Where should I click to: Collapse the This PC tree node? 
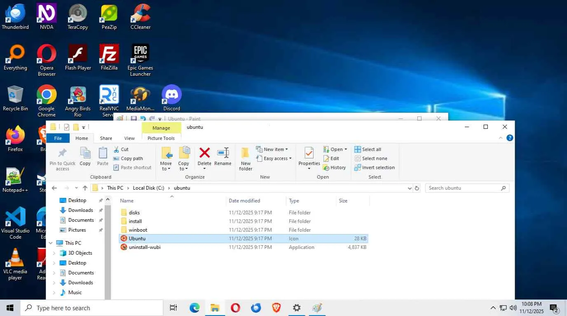[x=51, y=243]
